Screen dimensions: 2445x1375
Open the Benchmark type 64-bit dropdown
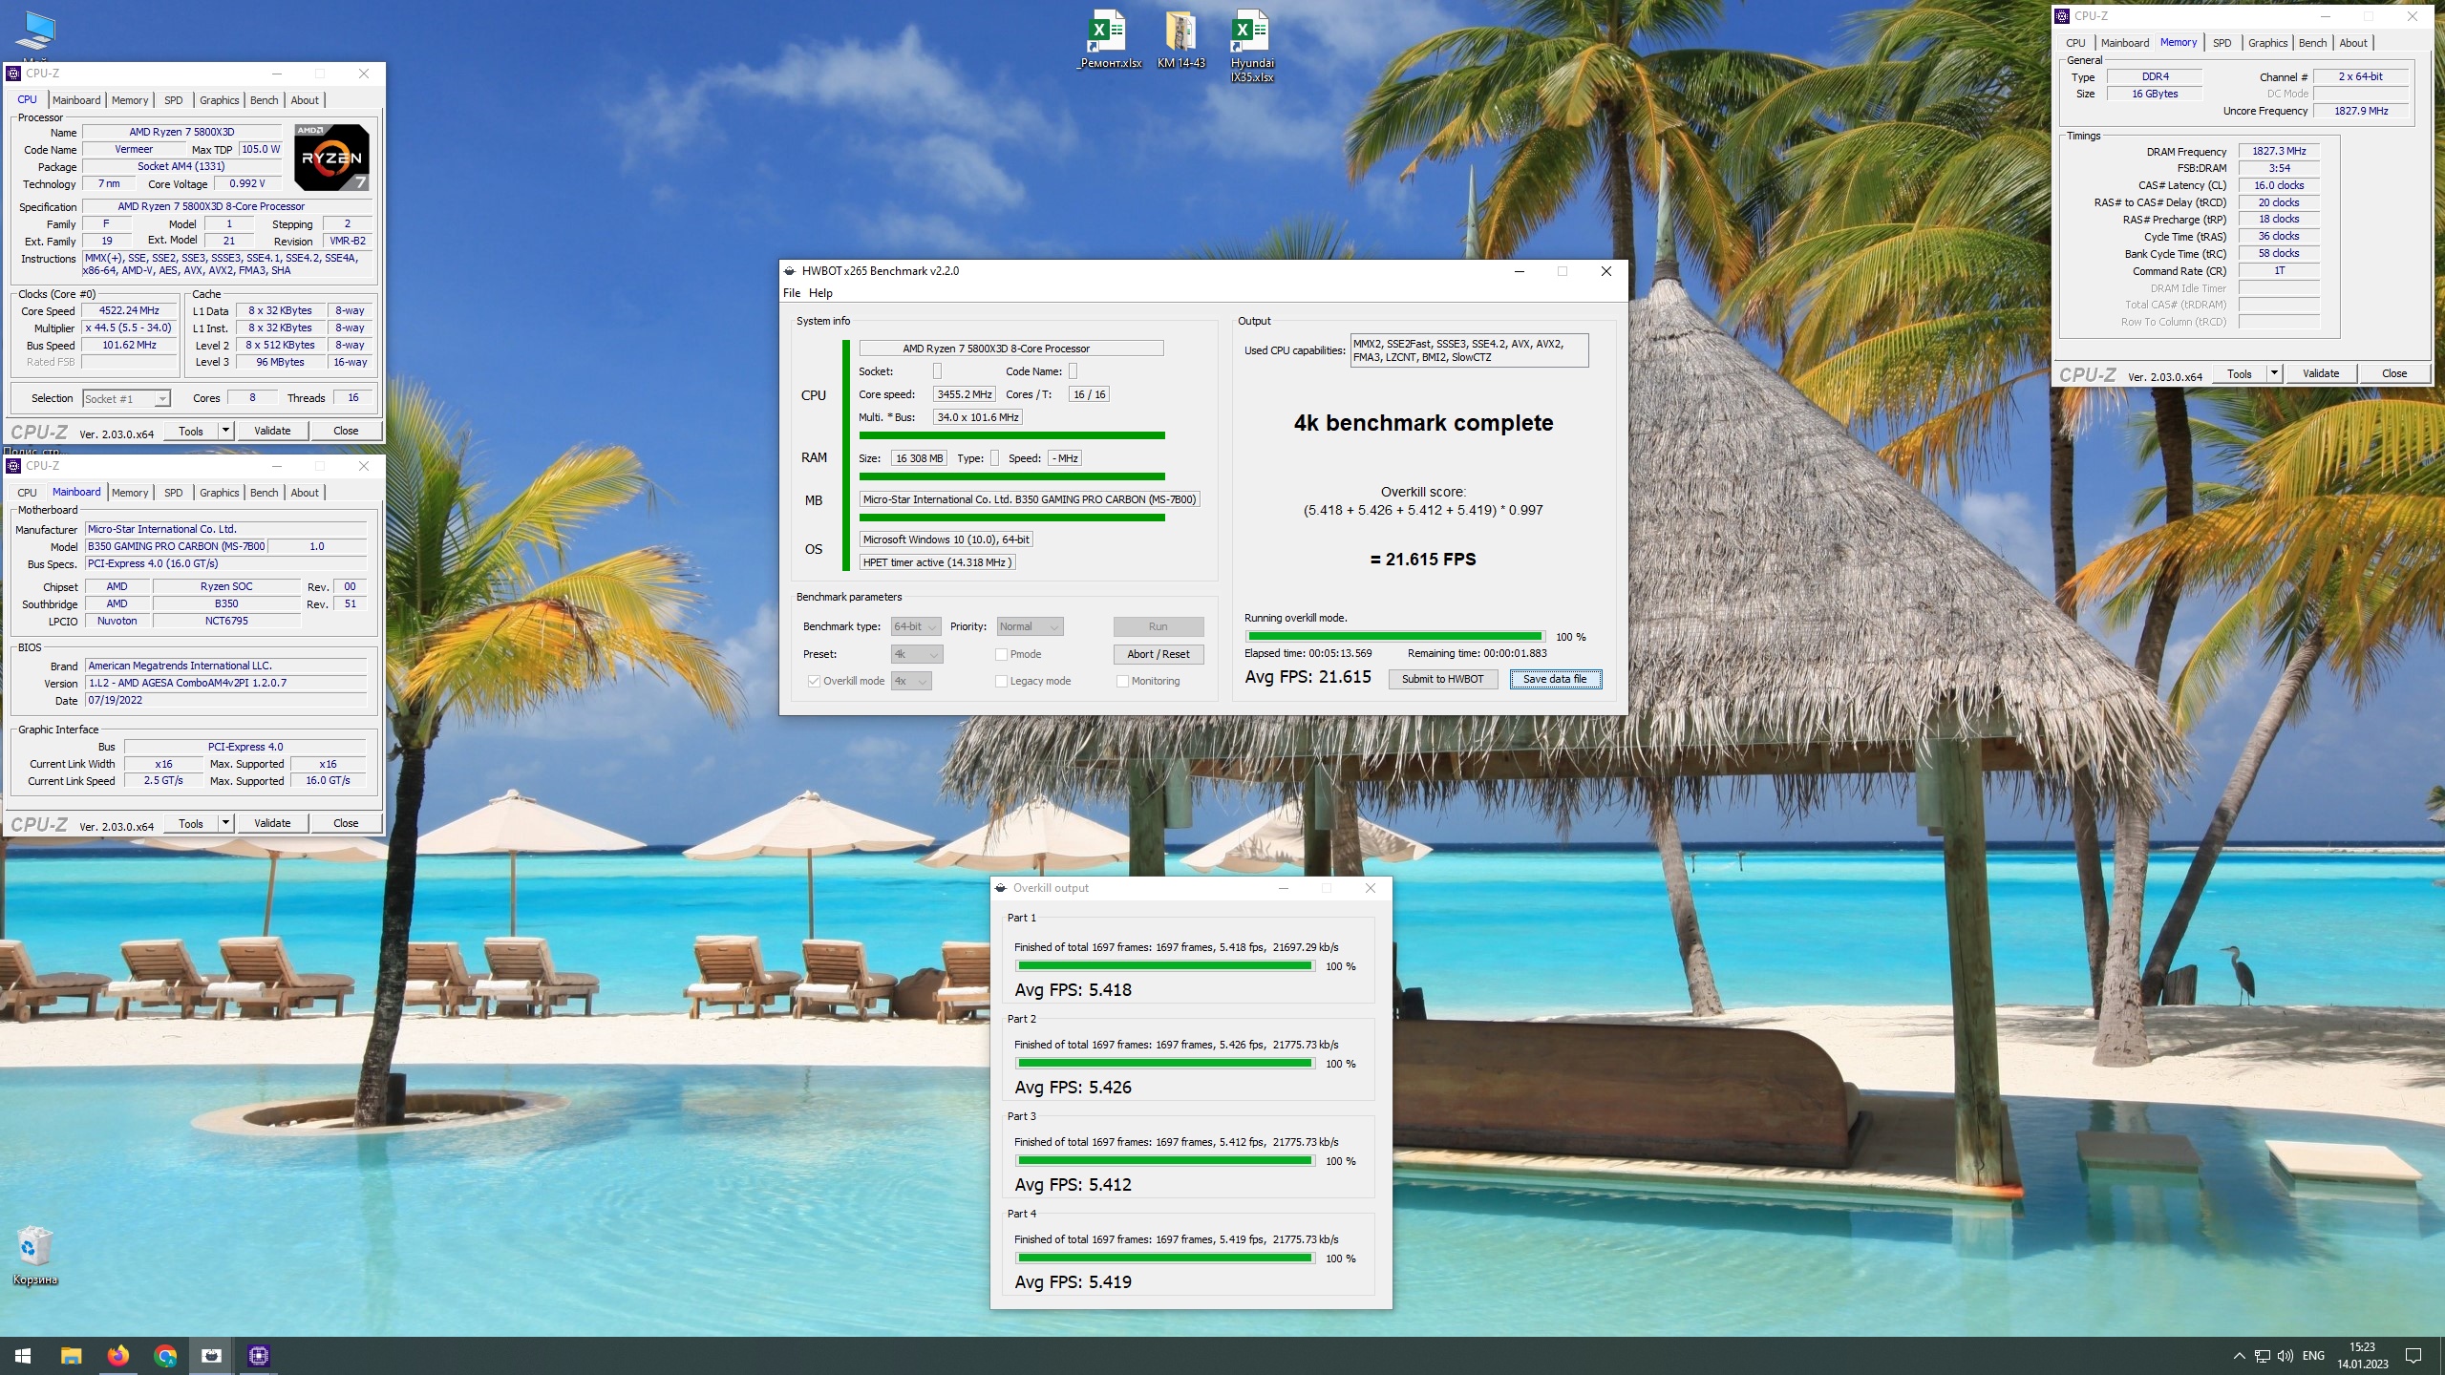[915, 626]
